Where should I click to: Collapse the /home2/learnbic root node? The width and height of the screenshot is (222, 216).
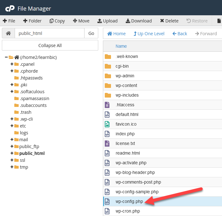tap(6, 57)
